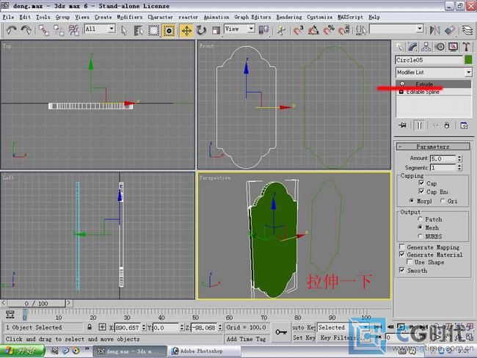Viewport: 477px width, 358px height.
Task: Activate Select and Move tool
Action: click(186, 30)
